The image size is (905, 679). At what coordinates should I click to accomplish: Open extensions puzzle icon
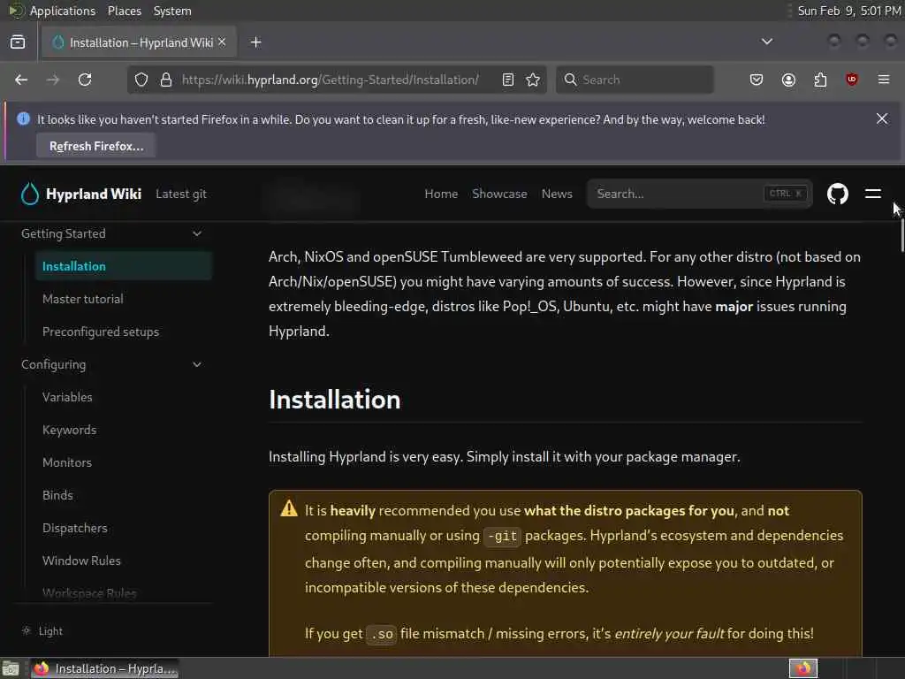coord(820,80)
